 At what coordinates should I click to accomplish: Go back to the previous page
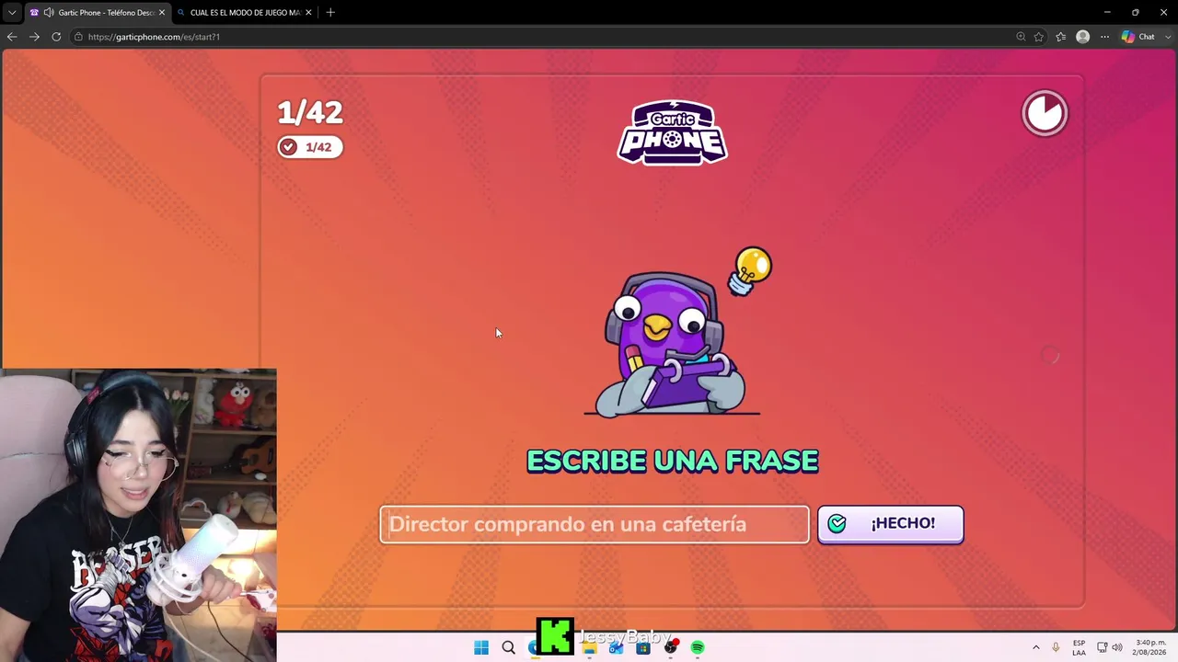coord(12,37)
